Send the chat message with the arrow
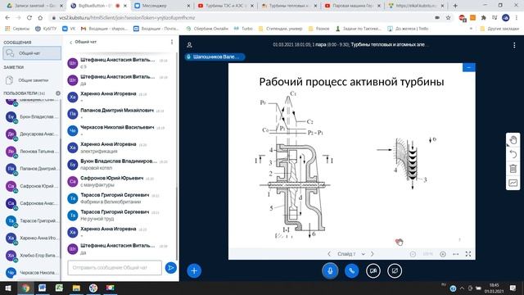Image resolution: width=524 pixels, height=295 pixels. point(171,268)
